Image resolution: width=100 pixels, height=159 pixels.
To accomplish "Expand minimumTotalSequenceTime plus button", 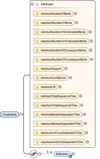I will coord(81,96).
